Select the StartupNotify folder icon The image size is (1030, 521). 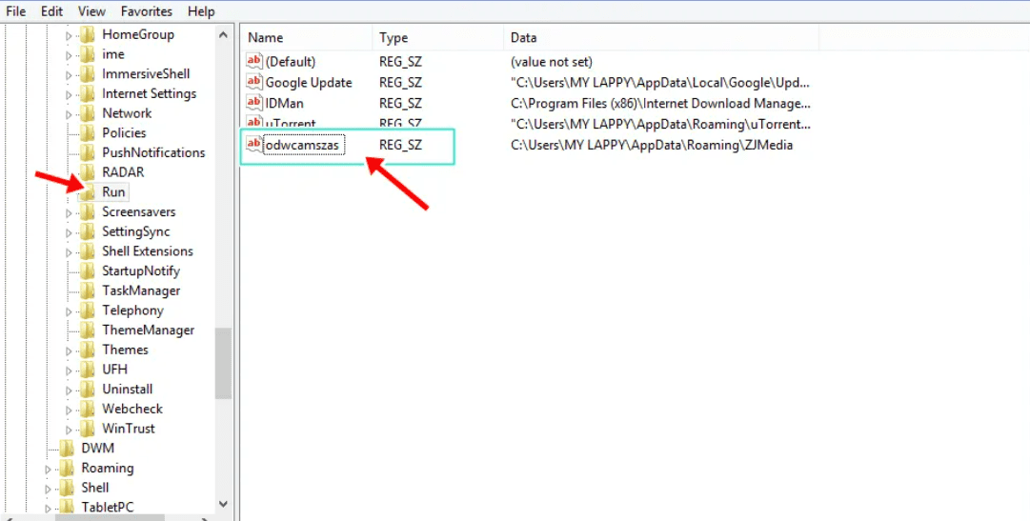[x=88, y=271]
